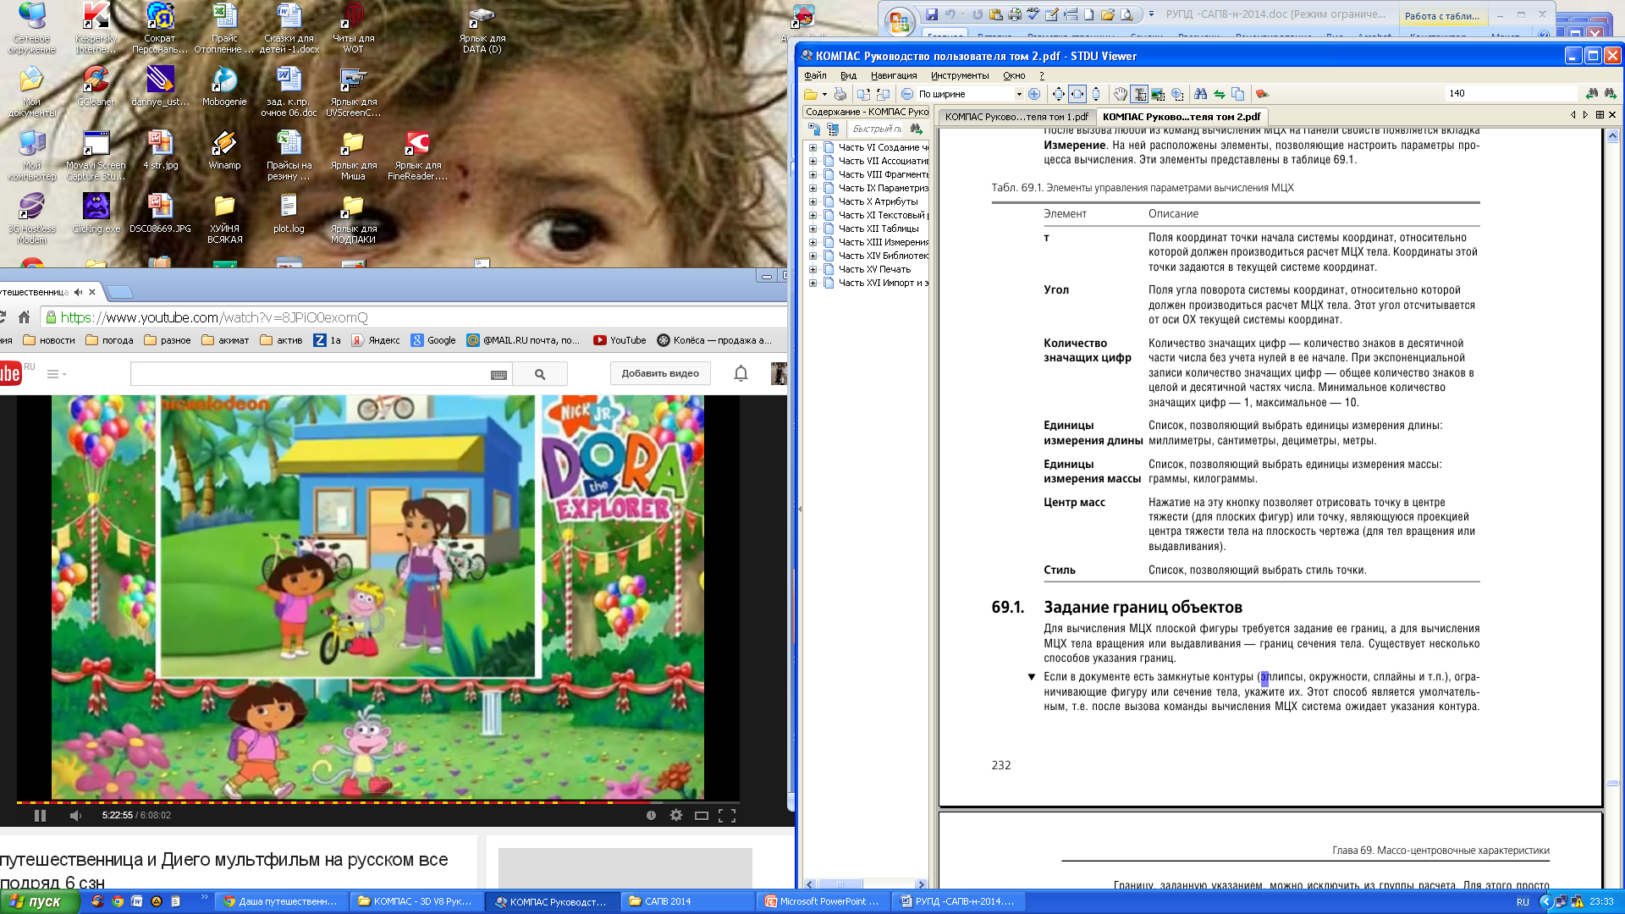The image size is (1625, 914).
Task: Start quick search in contents panel
Action: pos(916,129)
